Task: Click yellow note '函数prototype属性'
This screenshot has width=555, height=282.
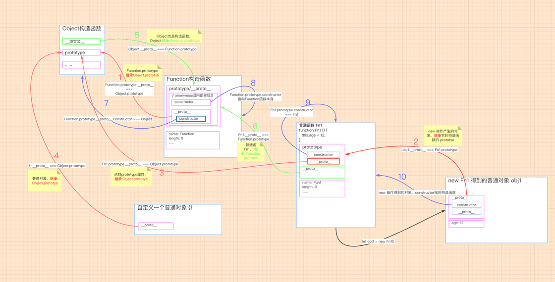Action: pos(131,176)
